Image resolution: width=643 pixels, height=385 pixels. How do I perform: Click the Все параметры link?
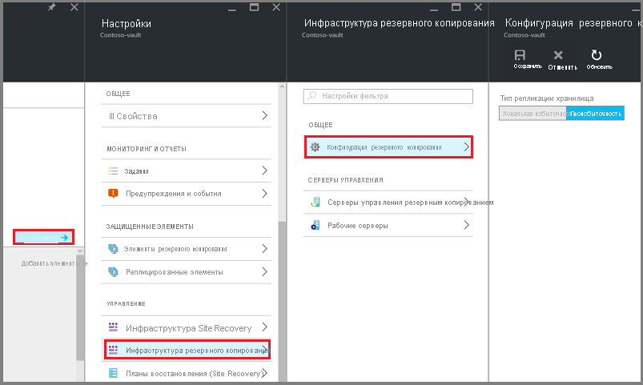click(43, 238)
